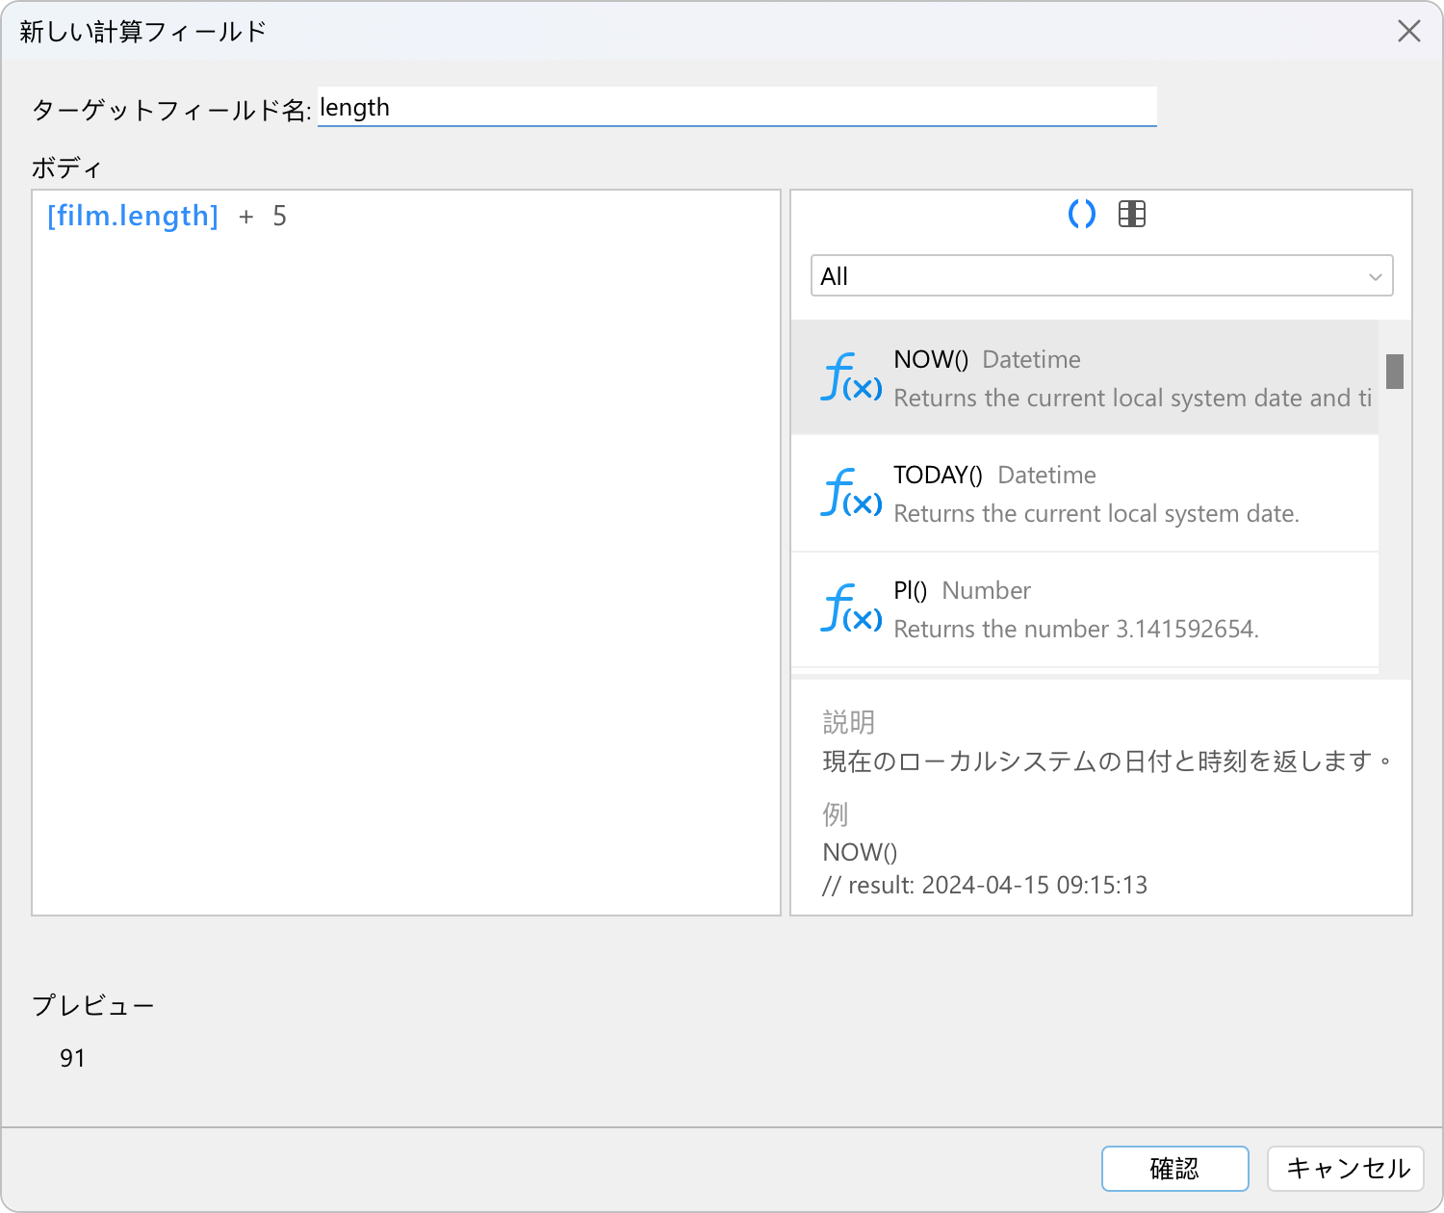This screenshot has height=1213, width=1444.
Task: Select the TODAY() Datetime function row
Action: point(1085,493)
